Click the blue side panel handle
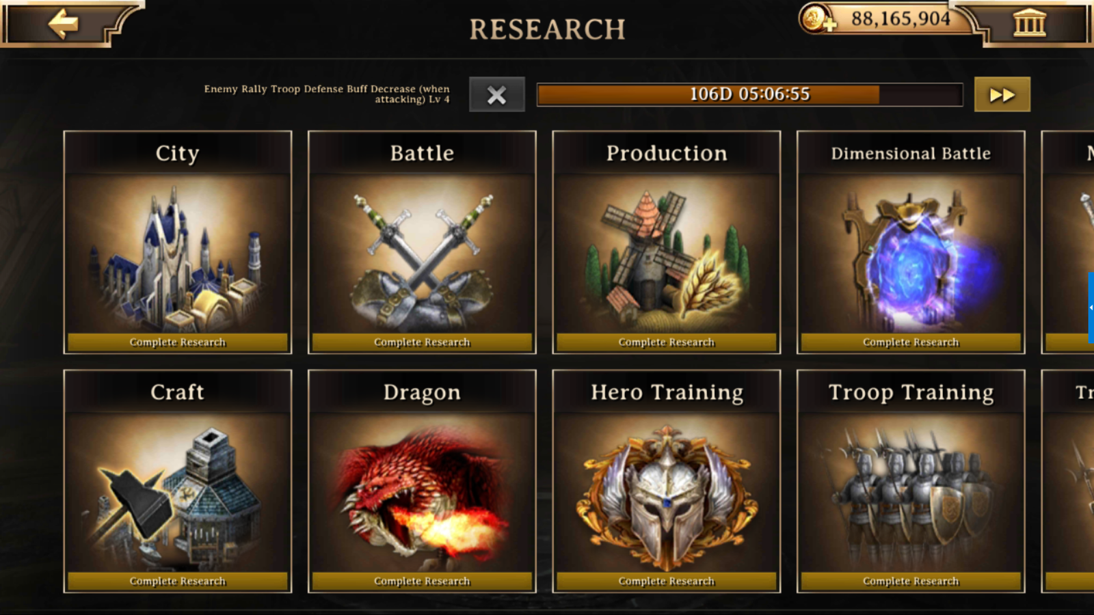Screen dimensions: 1094x615 (1091, 307)
